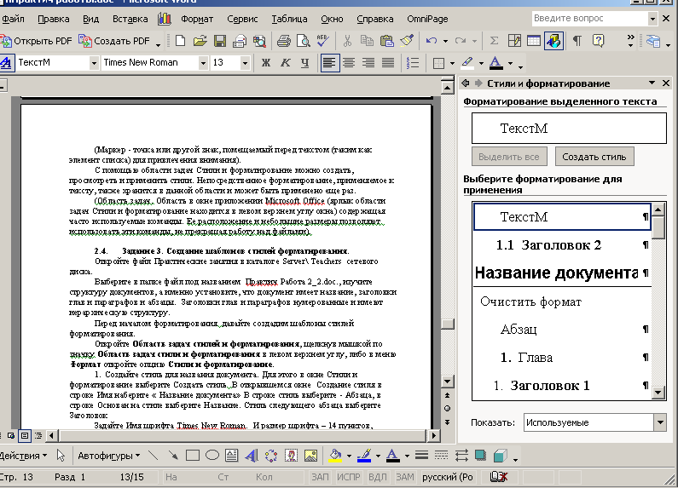
Task: Click the Insert Picture icon on the drawing toolbar
Action: point(311,455)
